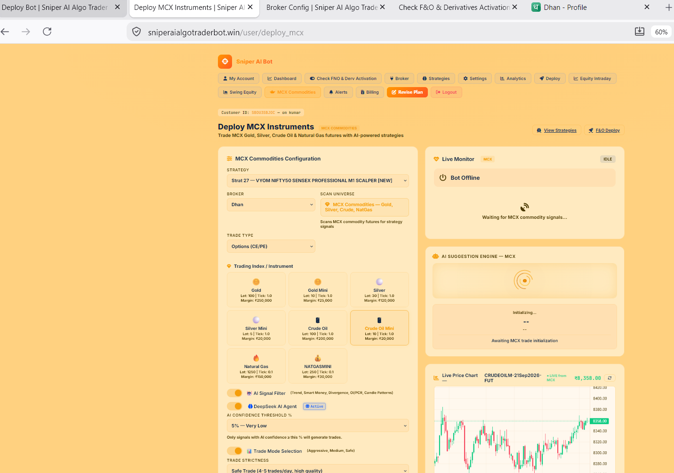Open the Settings menu item

point(475,79)
